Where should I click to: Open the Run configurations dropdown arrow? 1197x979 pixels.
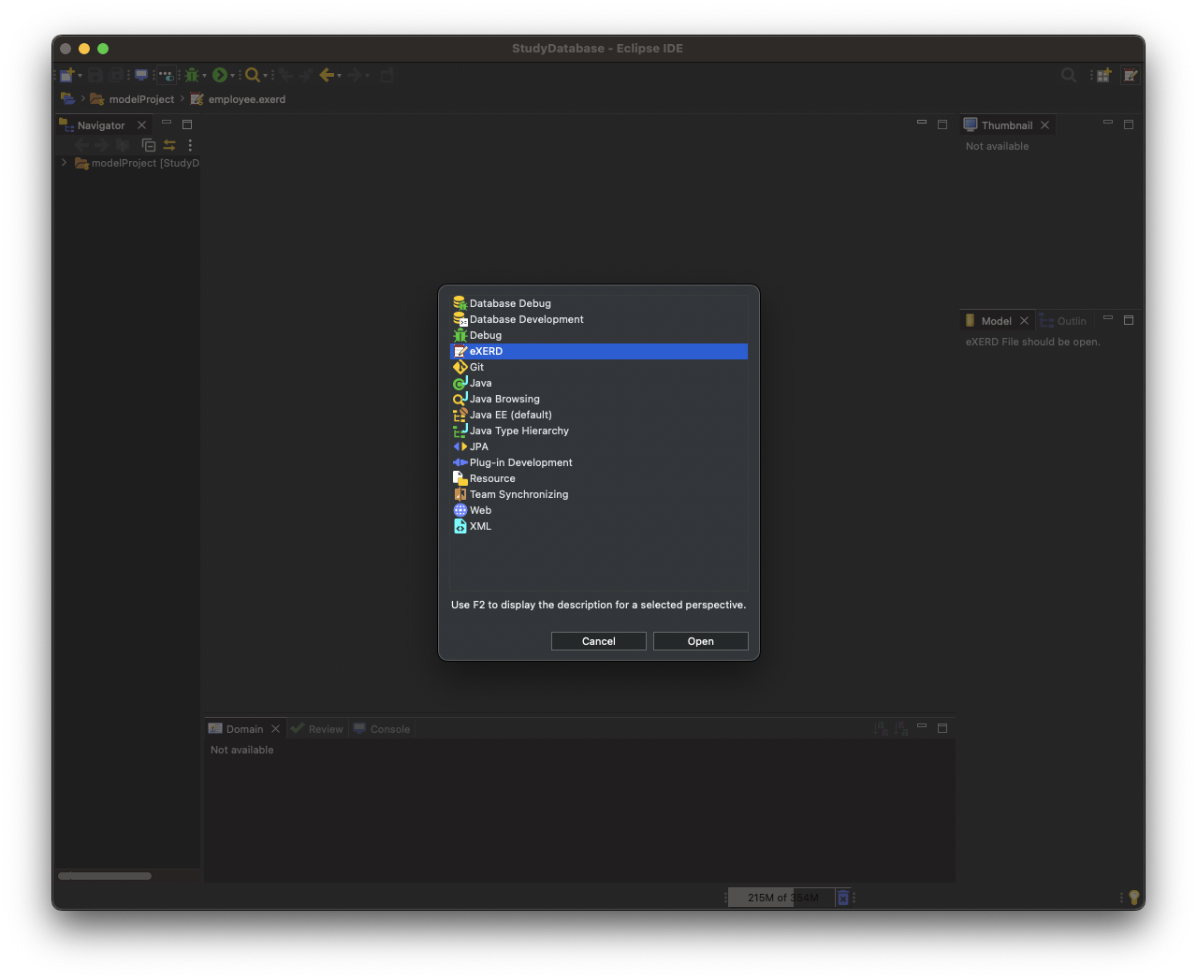click(232, 76)
